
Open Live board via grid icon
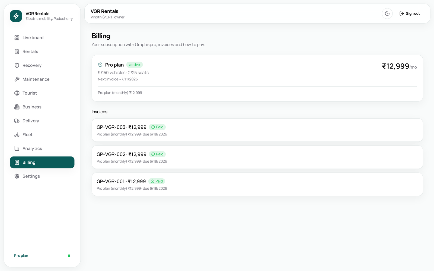click(17, 38)
